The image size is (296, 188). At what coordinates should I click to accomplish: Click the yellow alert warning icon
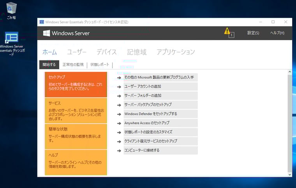[x=227, y=32]
